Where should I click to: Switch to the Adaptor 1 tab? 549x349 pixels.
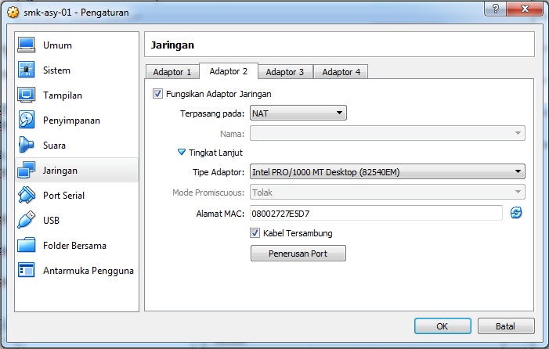172,72
